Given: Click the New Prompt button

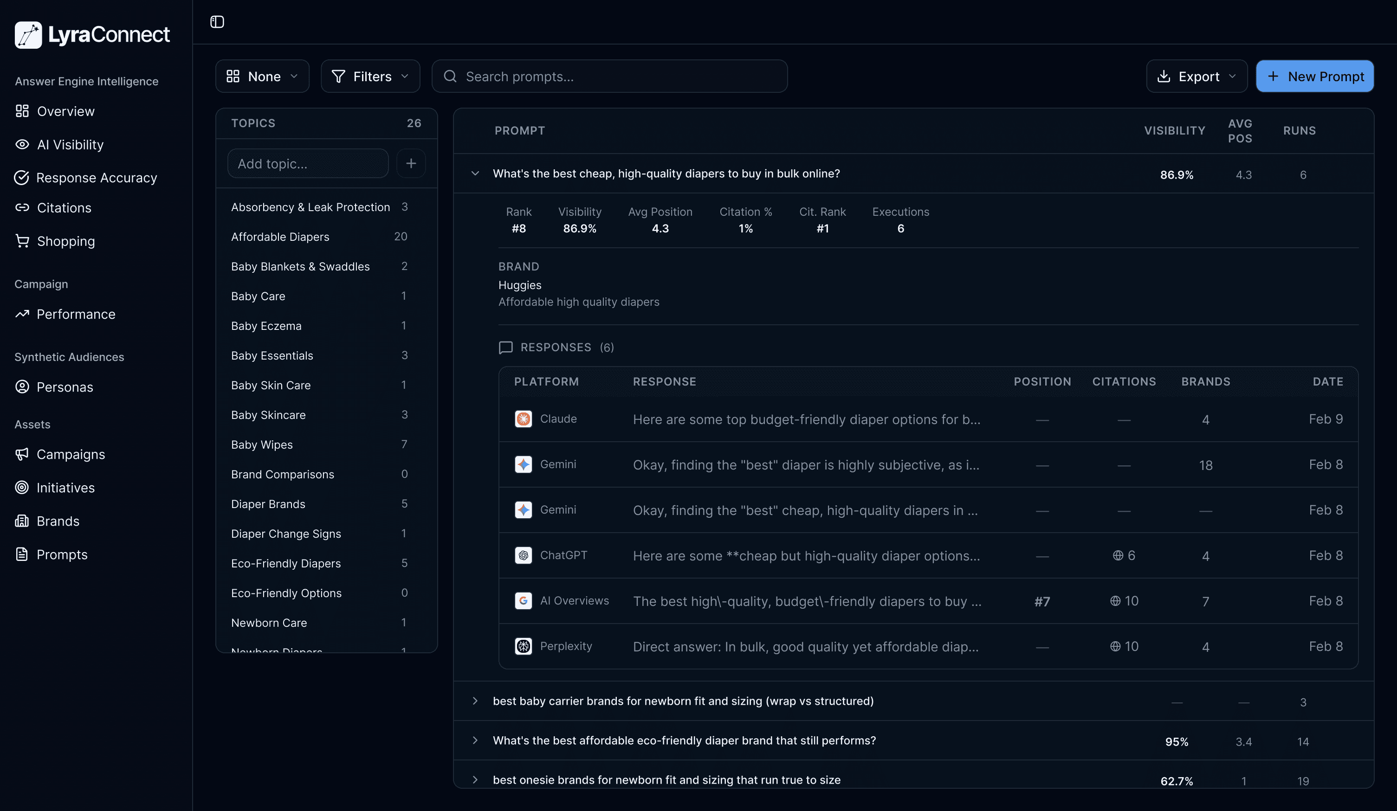Looking at the screenshot, I should (x=1315, y=76).
